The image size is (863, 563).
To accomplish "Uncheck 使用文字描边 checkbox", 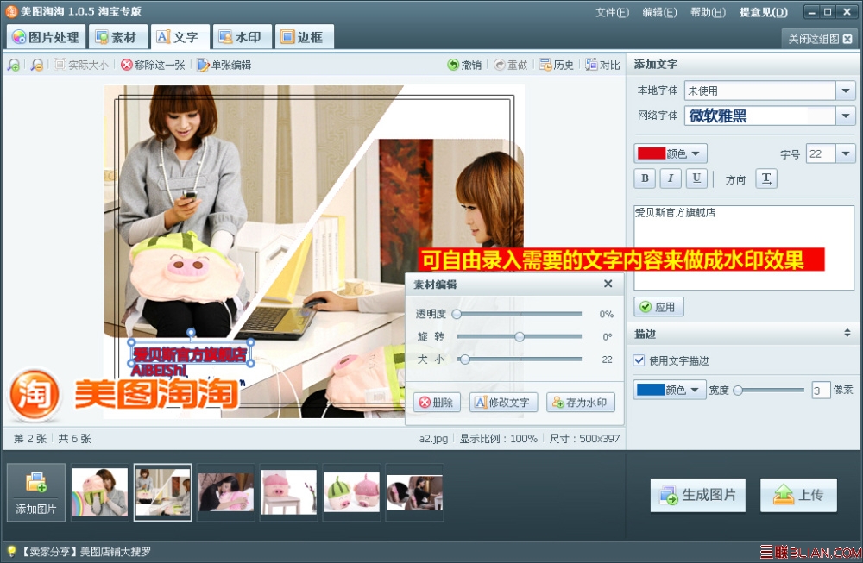I will point(639,360).
